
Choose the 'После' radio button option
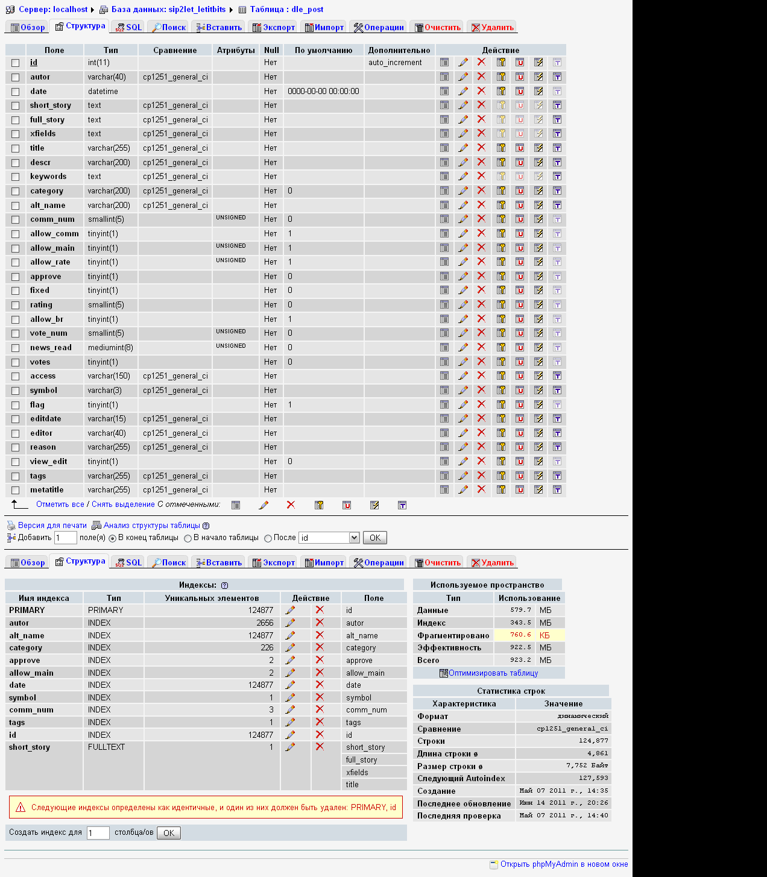[268, 538]
